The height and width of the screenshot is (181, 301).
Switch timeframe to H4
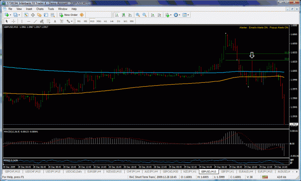[x=112, y=21]
